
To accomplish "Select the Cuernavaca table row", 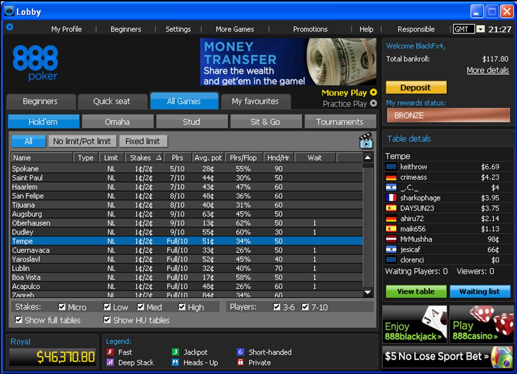I will pyautogui.click(x=31, y=250).
